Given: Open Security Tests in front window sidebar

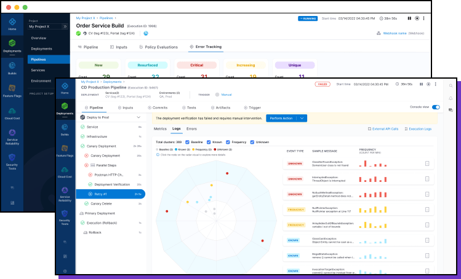Looking at the screenshot, I should pyautogui.click(x=65, y=219).
